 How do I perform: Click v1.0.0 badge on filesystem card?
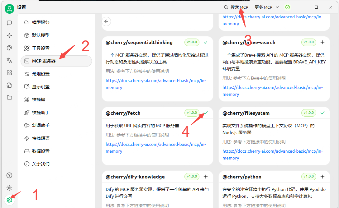pyautogui.click(x=309, y=113)
